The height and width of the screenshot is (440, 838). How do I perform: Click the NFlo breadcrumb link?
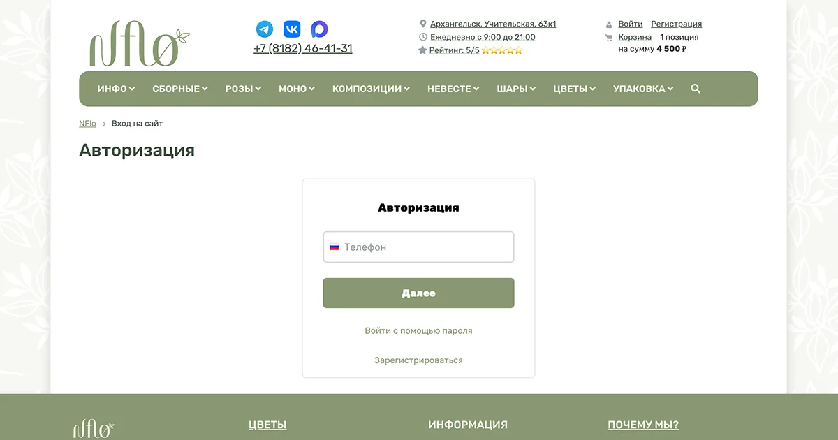tap(87, 124)
